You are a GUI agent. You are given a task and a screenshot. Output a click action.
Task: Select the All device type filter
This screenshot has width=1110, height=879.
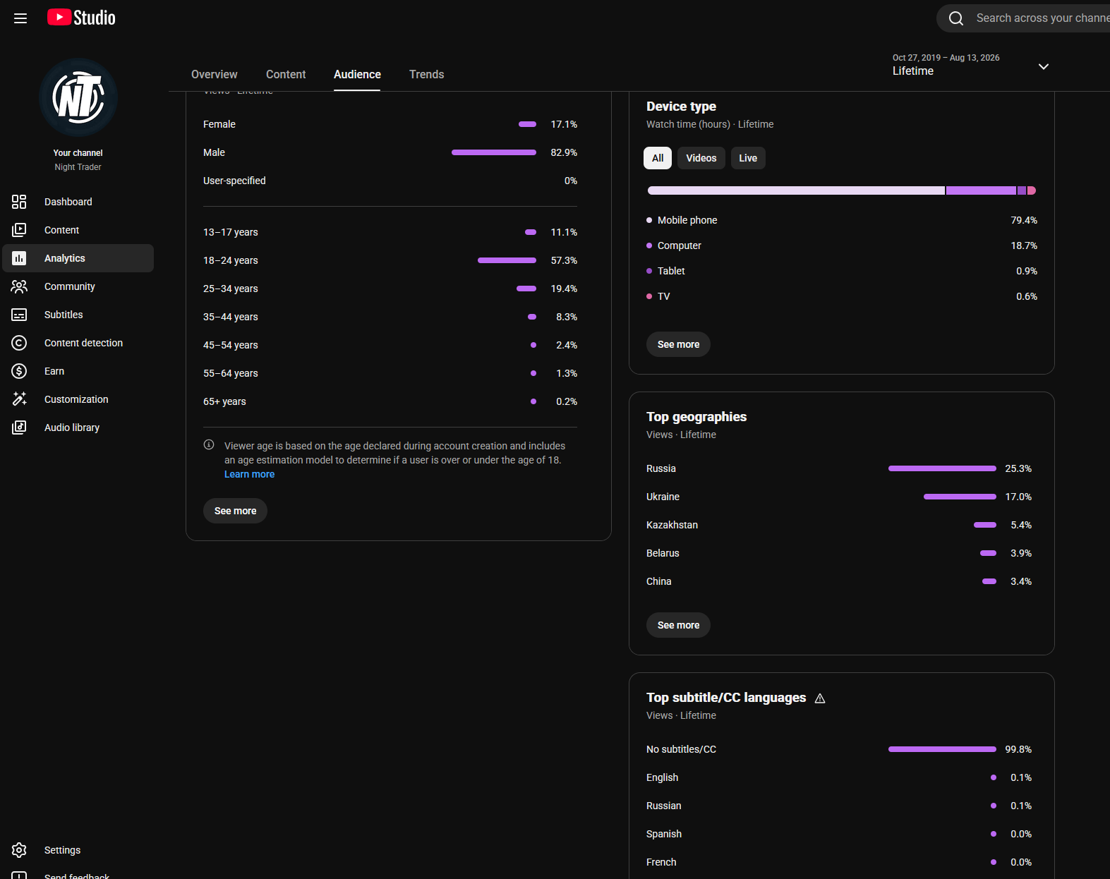(658, 158)
